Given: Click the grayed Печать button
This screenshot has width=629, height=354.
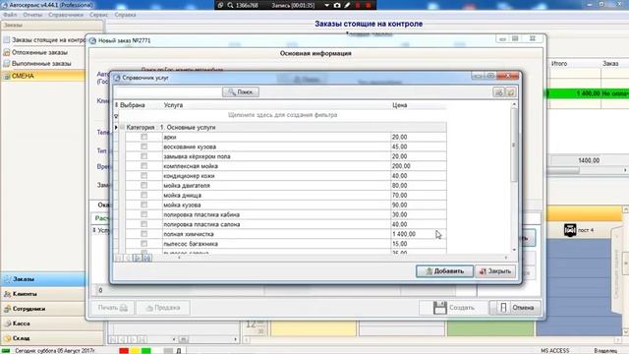Looking at the screenshot, I should click(112, 308).
